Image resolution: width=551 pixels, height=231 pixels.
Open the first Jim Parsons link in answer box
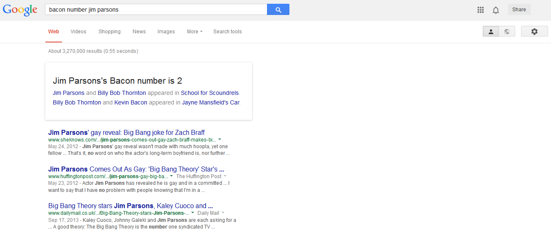[x=69, y=93]
